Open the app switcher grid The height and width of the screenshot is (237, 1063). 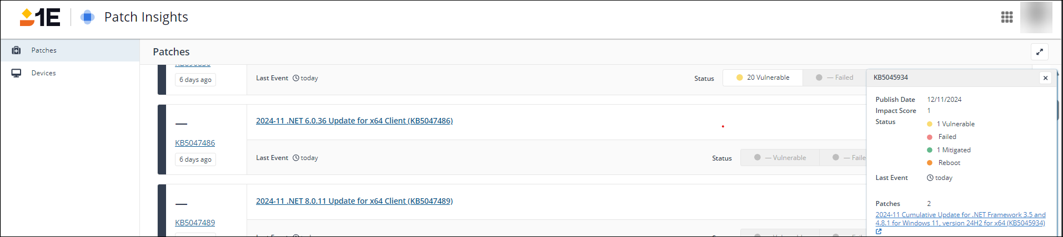[x=1006, y=17]
